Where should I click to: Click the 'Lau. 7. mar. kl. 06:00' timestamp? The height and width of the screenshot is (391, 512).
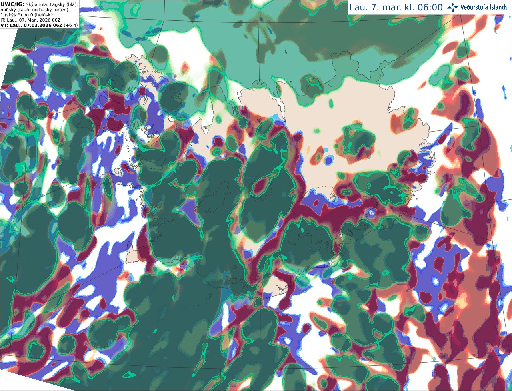(396, 8)
